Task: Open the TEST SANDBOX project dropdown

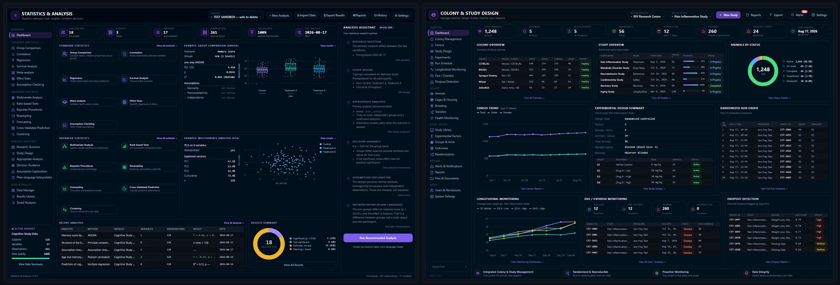Action: [x=236, y=16]
